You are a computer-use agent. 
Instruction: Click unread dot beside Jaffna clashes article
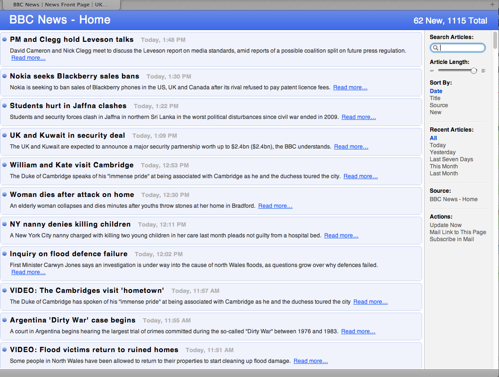click(x=4, y=106)
